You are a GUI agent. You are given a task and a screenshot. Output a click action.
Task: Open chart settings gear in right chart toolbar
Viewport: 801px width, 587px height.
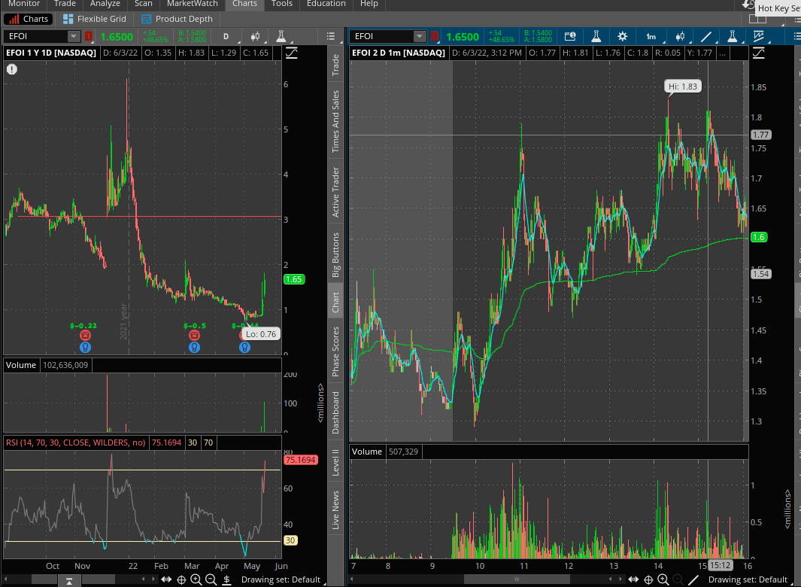tap(622, 36)
